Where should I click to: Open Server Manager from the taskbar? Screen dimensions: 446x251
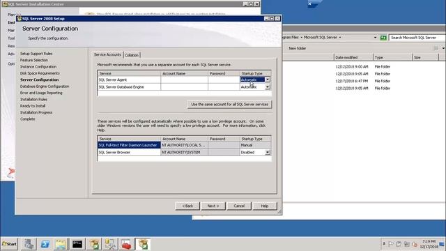pyautogui.click(x=29, y=244)
